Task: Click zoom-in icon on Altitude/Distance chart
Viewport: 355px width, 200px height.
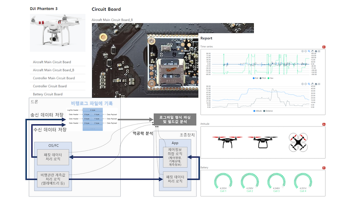Action: pos(302,84)
